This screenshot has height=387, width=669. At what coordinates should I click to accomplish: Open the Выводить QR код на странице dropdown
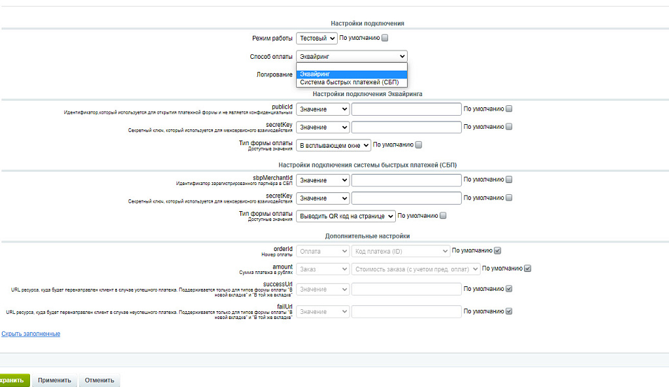point(346,216)
